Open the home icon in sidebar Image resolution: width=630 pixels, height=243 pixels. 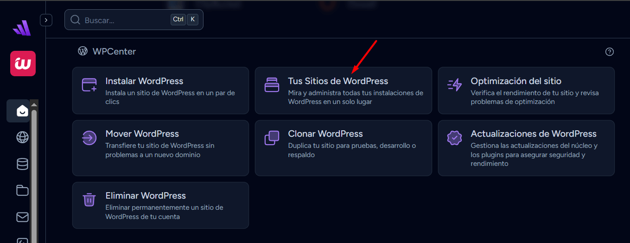click(22, 111)
